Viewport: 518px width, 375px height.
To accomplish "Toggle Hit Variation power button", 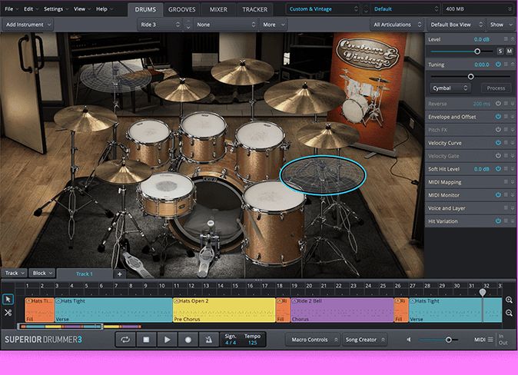I will tap(498, 221).
